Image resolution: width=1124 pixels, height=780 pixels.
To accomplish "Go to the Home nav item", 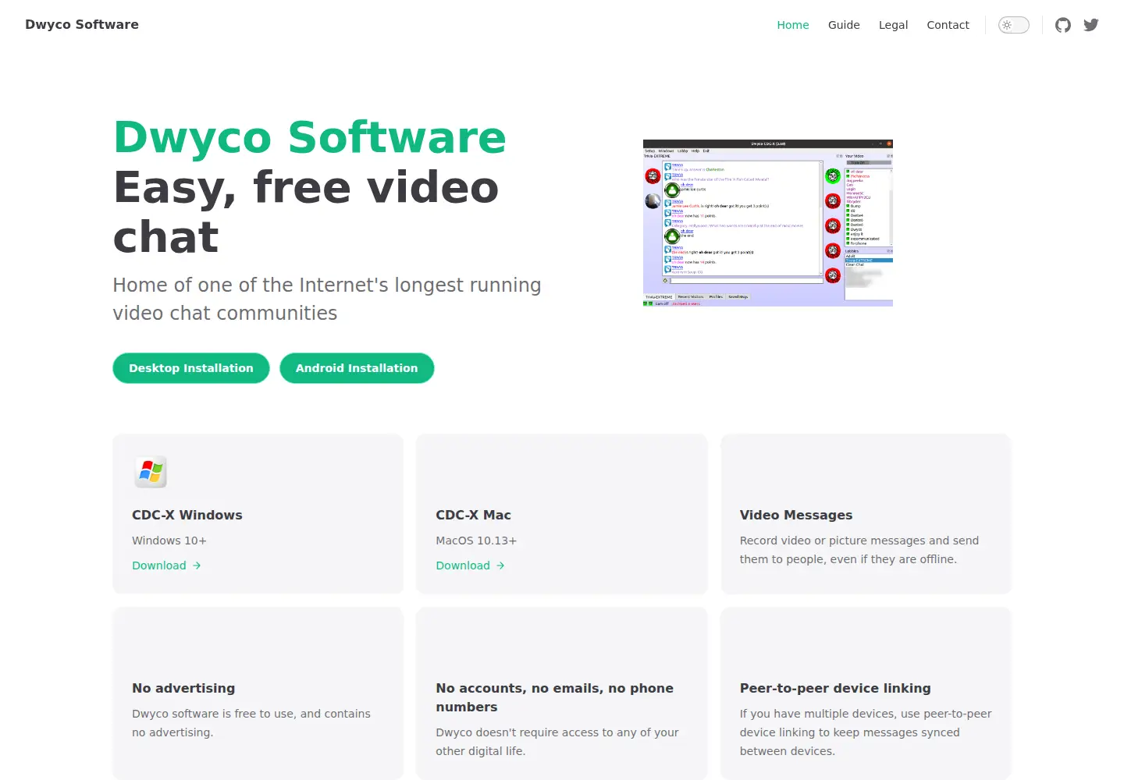I will [x=793, y=25].
